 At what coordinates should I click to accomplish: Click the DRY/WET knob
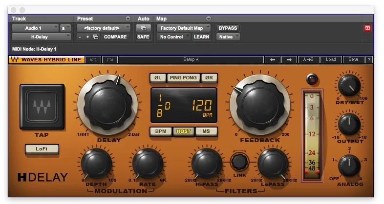349,85
